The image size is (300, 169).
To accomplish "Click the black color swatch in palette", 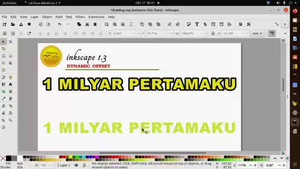I will tap(8, 159).
